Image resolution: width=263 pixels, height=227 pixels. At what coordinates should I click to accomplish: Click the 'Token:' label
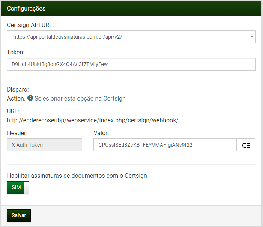(16, 52)
